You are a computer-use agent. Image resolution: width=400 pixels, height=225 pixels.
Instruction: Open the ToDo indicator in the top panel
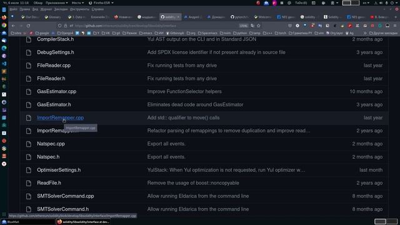coord(301,2)
